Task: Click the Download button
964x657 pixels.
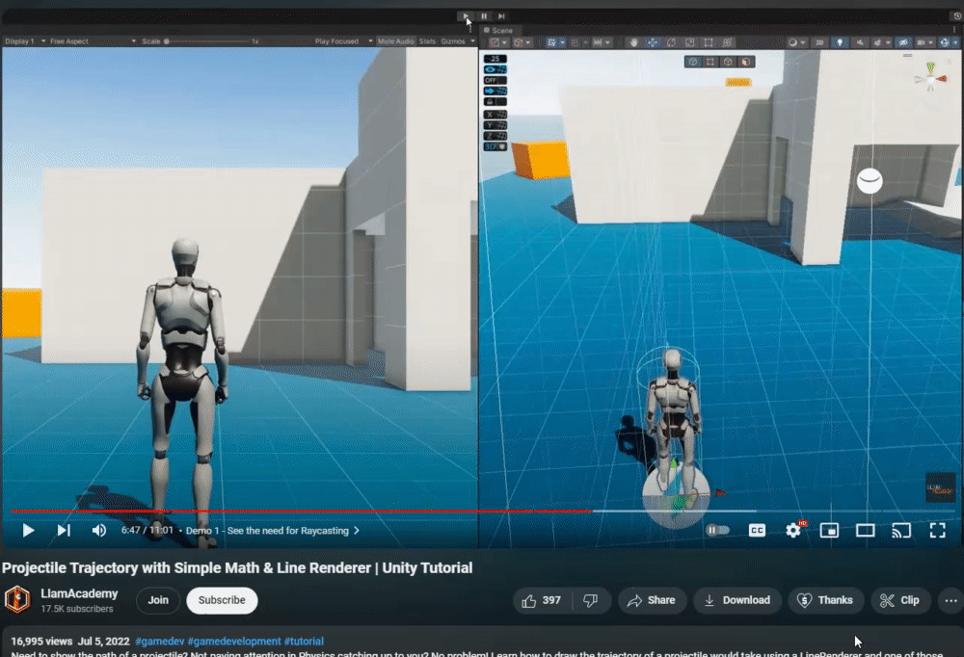Action: (x=737, y=600)
